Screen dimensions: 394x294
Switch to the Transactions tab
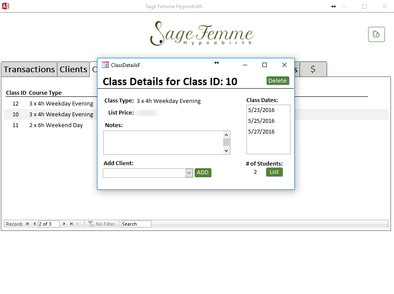[29, 69]
